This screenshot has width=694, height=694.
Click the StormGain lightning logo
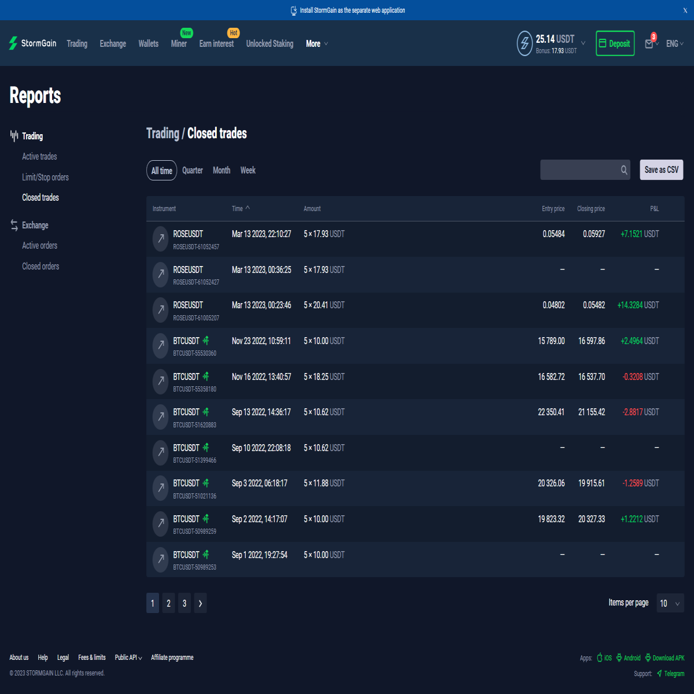13,43
